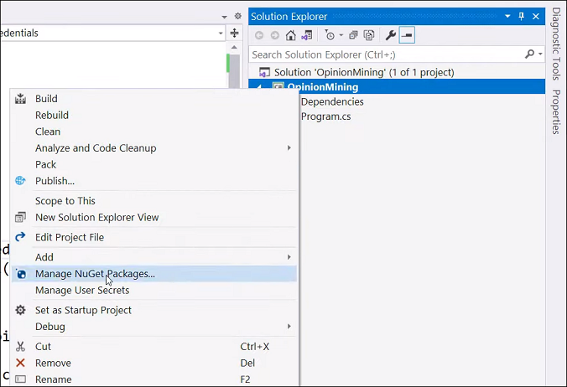Pin the Solution Explorer panel

[521, 16]
